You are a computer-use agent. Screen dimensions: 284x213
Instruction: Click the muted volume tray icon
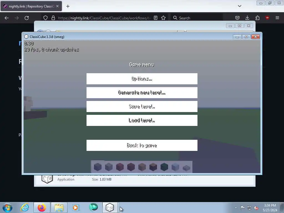pyautogui.click(x=256, y=208)
